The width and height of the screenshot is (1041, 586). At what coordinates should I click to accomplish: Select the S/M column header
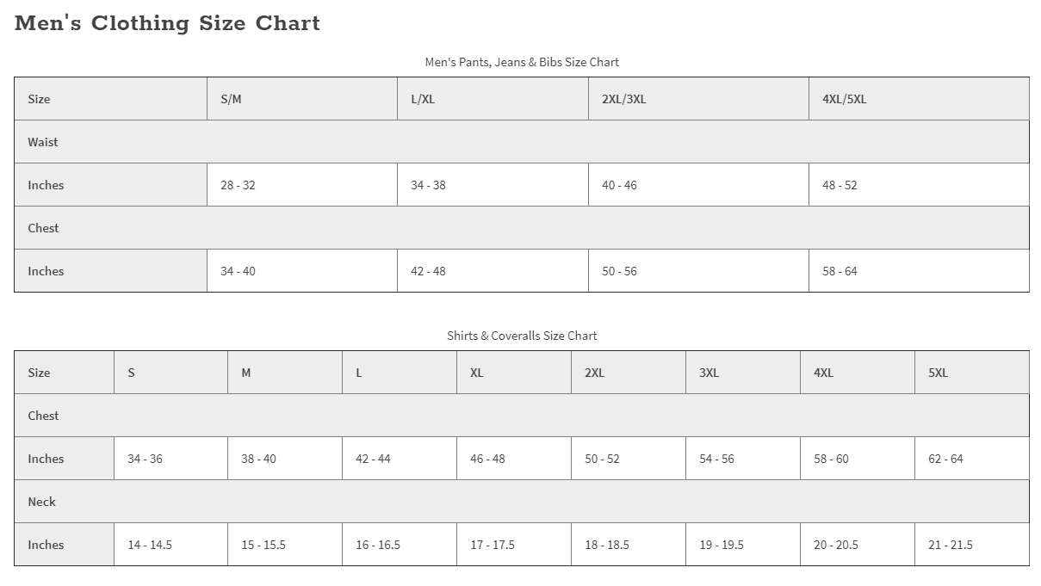click(x=231, y=99)
